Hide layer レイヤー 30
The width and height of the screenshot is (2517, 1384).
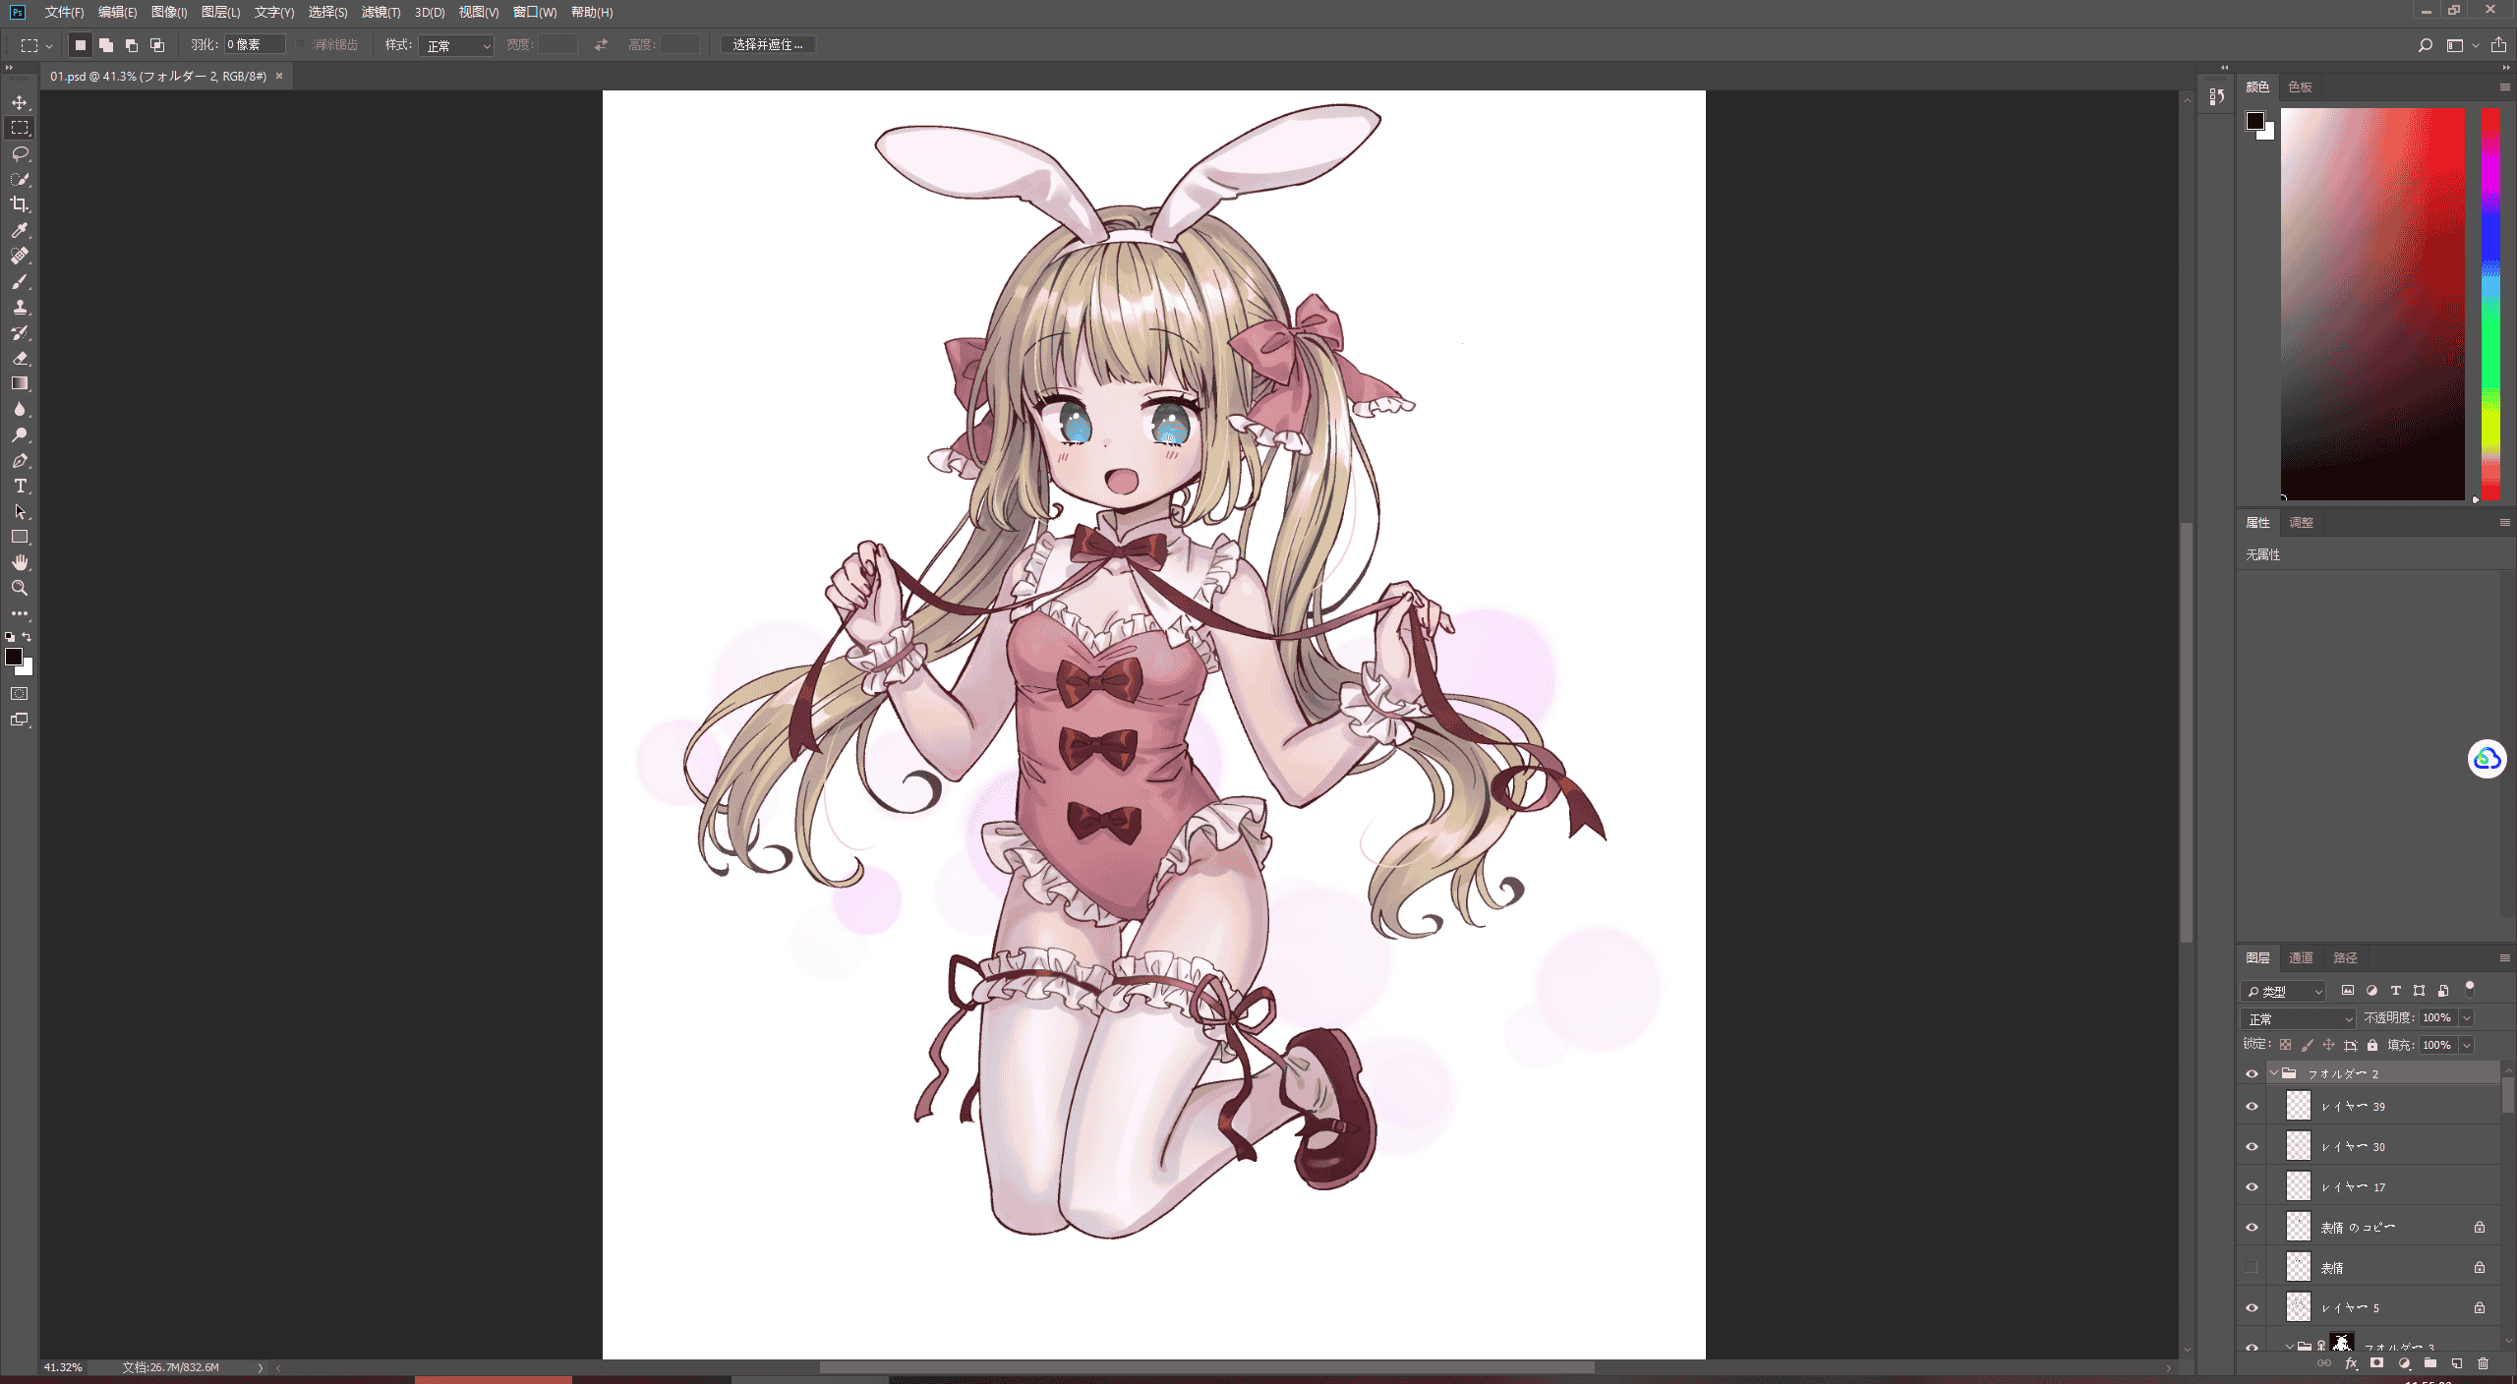pos(2252,1146)
